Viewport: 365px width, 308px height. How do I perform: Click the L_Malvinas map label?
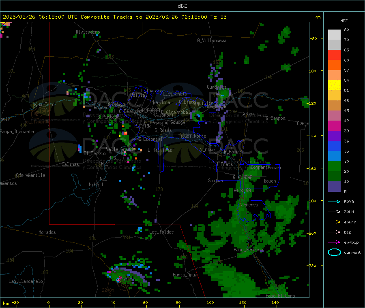(x=160, y=150)
